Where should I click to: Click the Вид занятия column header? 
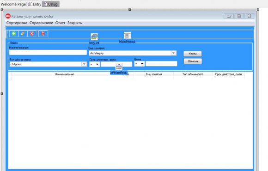pos(154,74)
